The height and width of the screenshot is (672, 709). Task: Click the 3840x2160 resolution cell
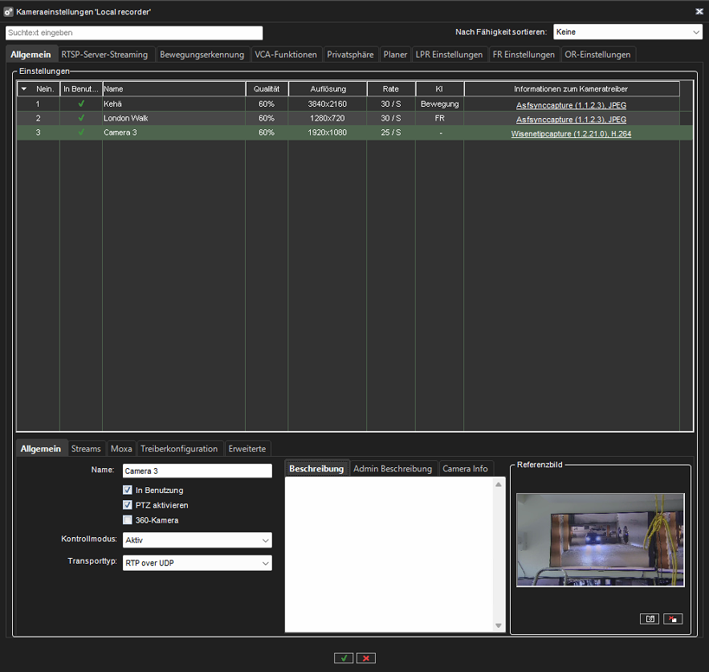328,104
